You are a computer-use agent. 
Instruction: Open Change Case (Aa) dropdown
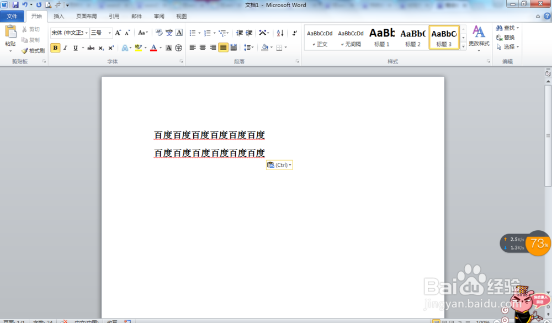tap(142, 33)
